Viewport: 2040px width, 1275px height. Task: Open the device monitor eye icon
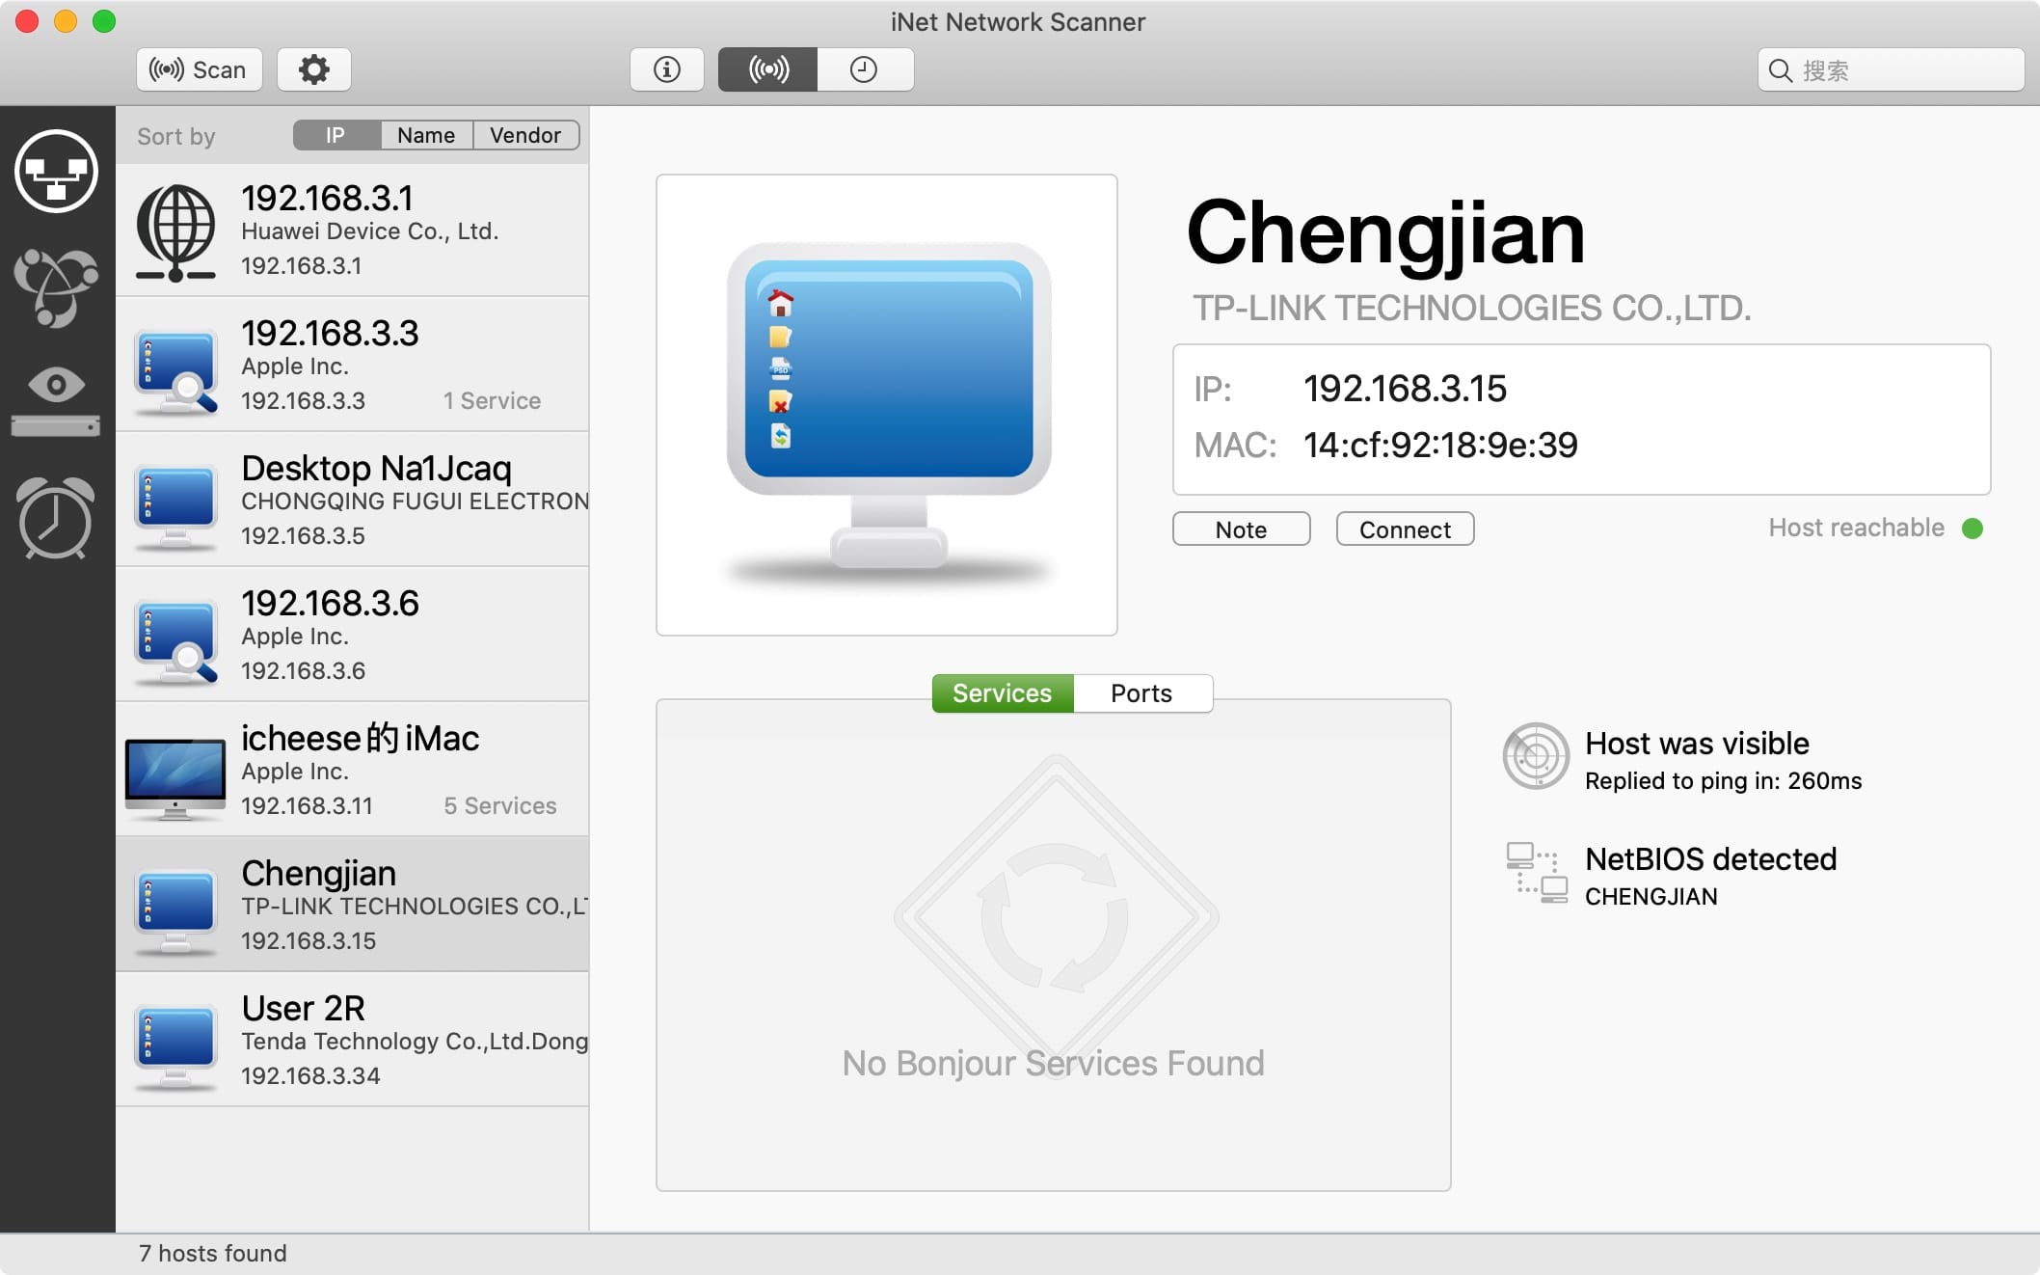(56, 401)
